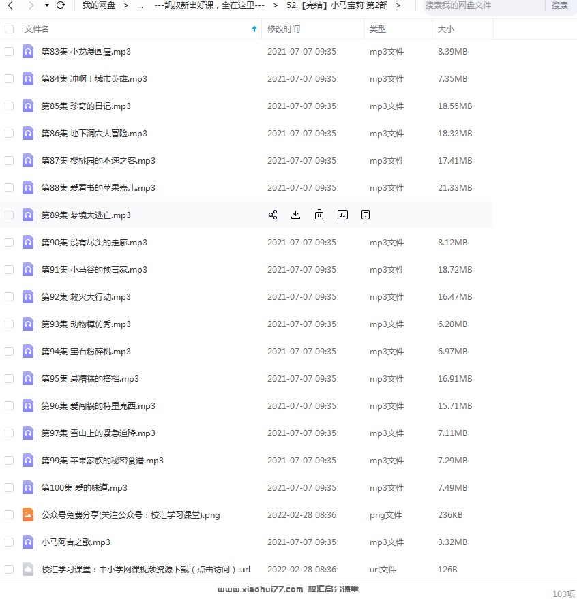The image size is (577, 599).
Task: Rename the 第89集 梦境大逃亡 file
Action: (x=342, y=215)
